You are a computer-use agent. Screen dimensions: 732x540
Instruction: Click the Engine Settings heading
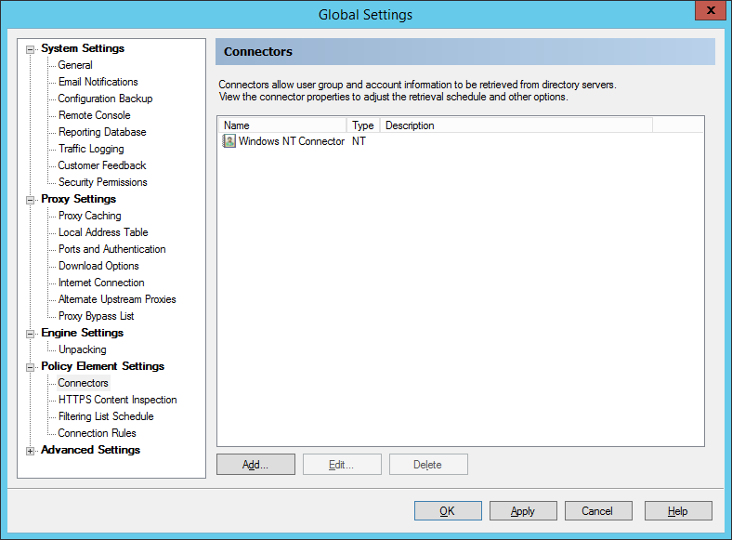(82, 333)
